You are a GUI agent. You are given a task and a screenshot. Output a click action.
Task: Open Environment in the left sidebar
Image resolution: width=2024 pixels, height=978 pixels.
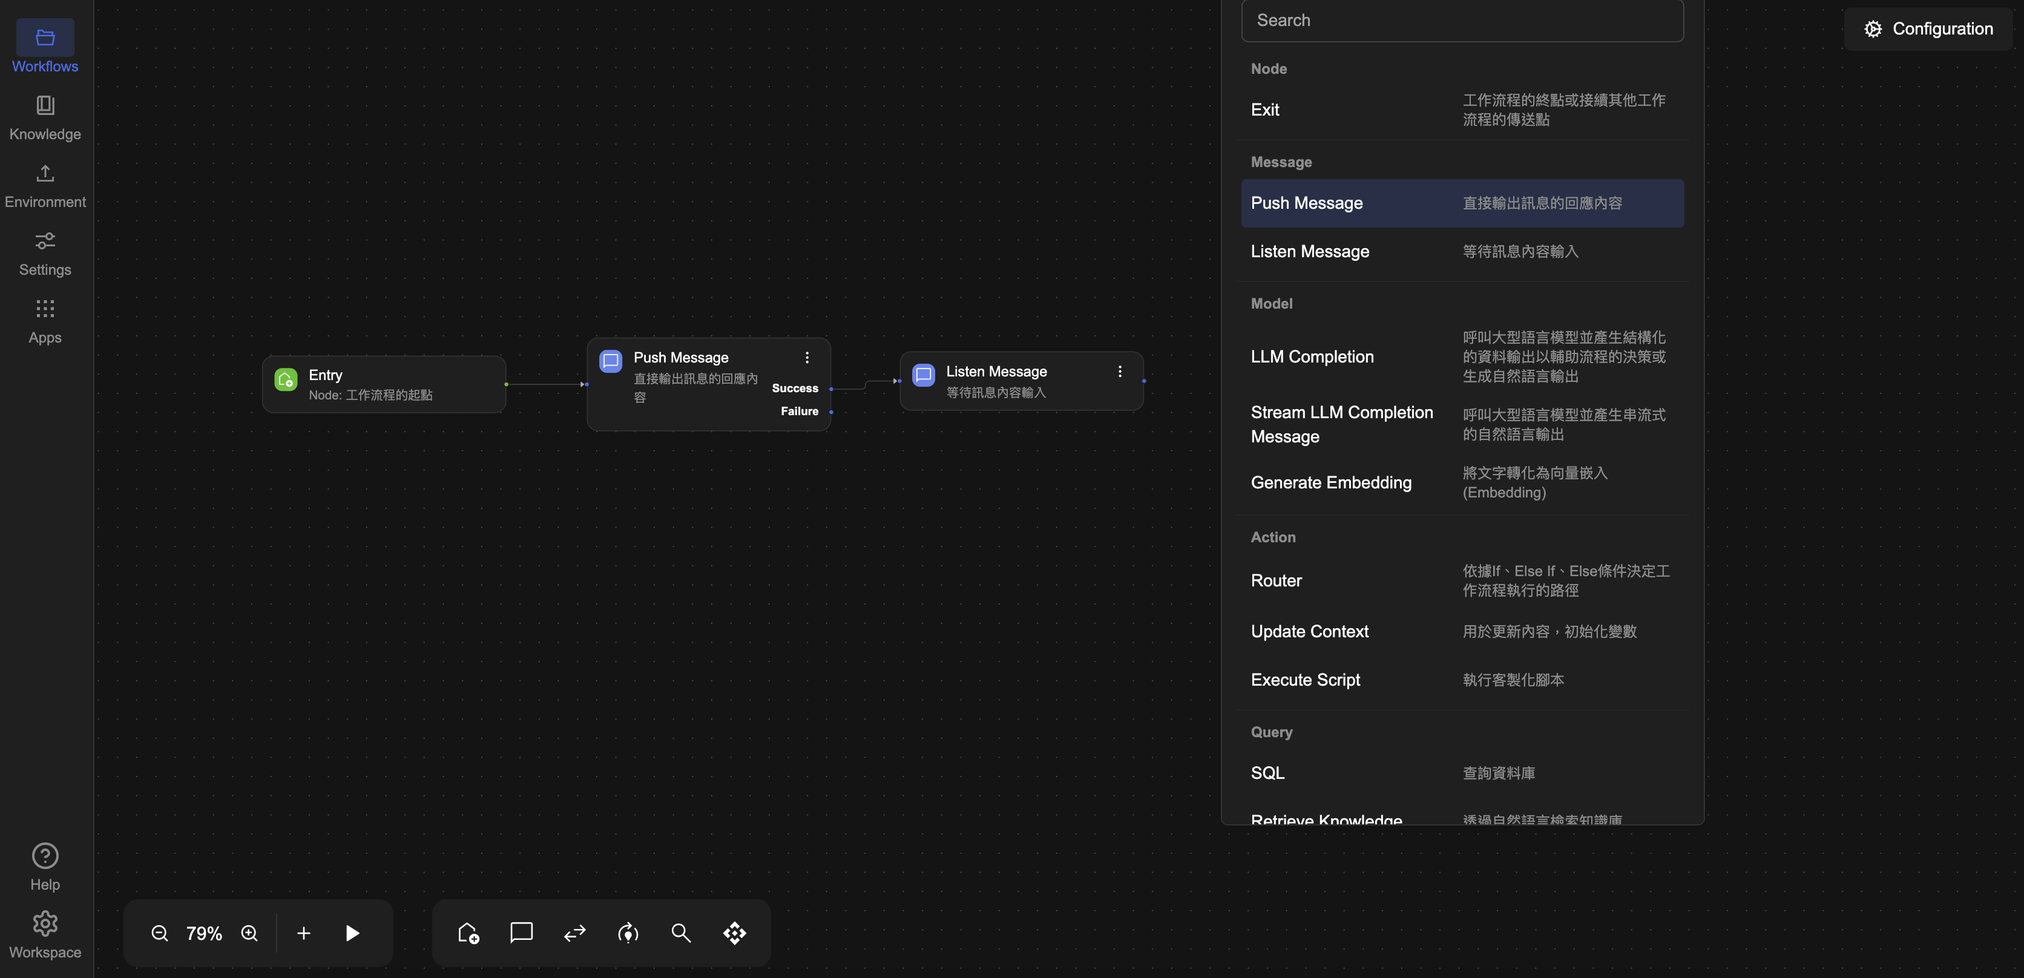[x=45, y=186]
